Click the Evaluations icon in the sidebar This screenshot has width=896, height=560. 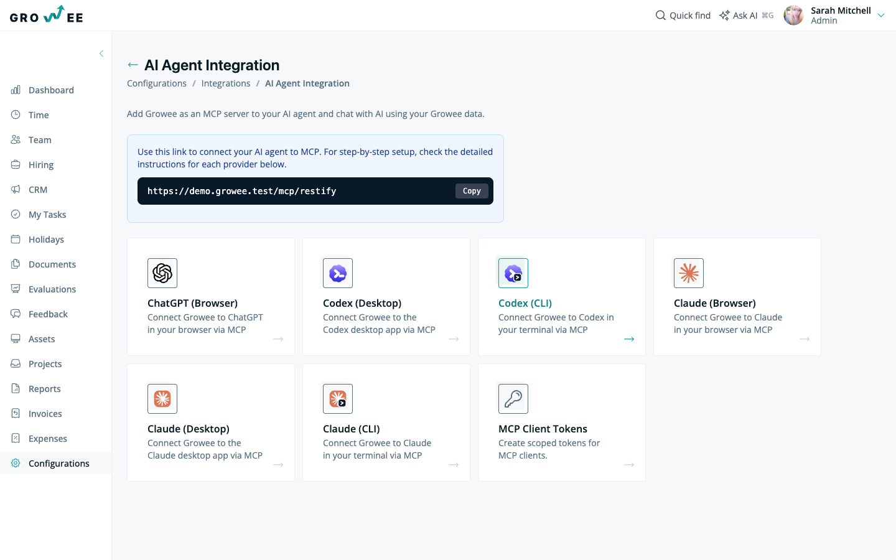(x=16, y=289)
